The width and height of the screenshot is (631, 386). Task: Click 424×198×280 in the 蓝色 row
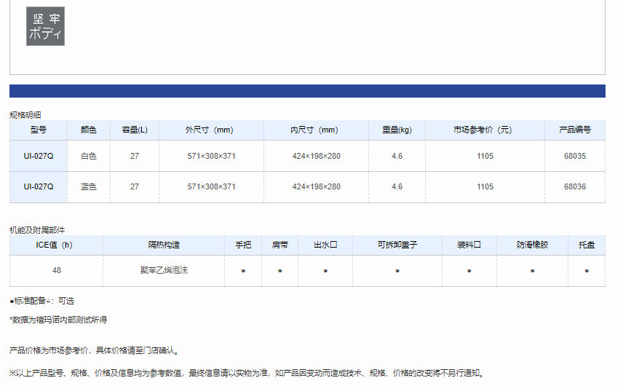(x=317, y=186)
